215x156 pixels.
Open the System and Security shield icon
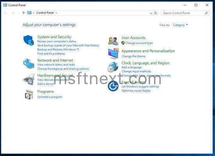[29, 41]
